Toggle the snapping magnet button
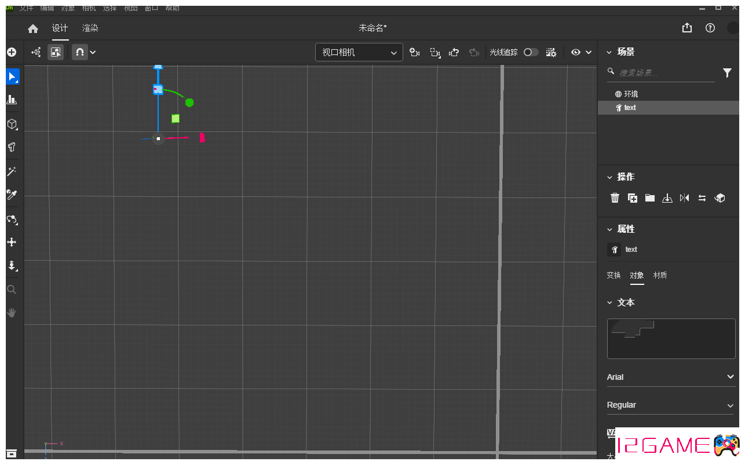Image resolution: width=745 pixels, height=465 pixels. pos(80,52)
